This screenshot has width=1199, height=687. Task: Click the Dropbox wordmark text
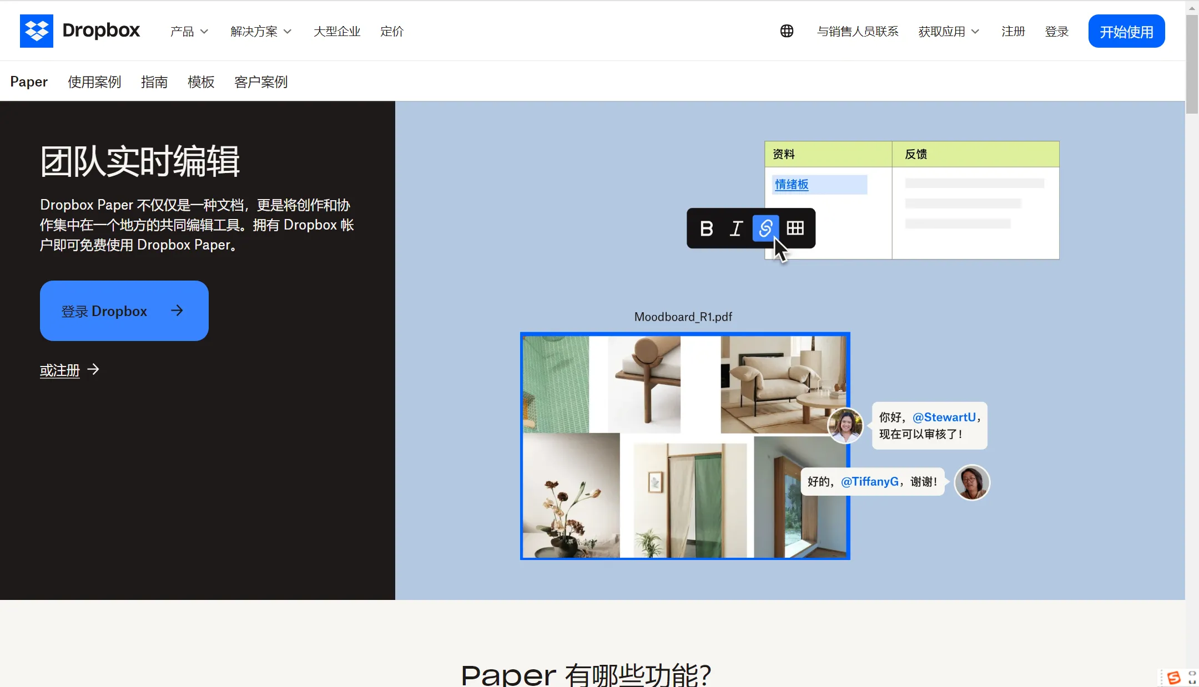click(x=101, y=30)
